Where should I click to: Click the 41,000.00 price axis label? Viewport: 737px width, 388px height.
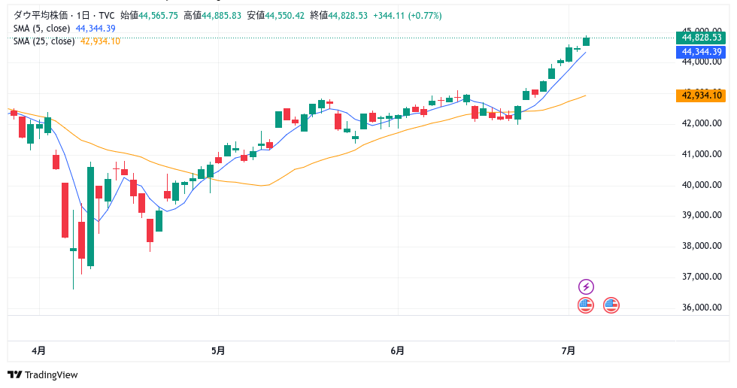click(x=702, y=154)
